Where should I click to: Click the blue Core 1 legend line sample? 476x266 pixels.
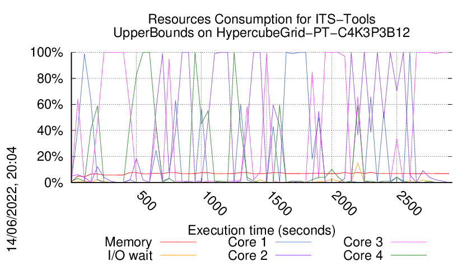coord(293,242)
